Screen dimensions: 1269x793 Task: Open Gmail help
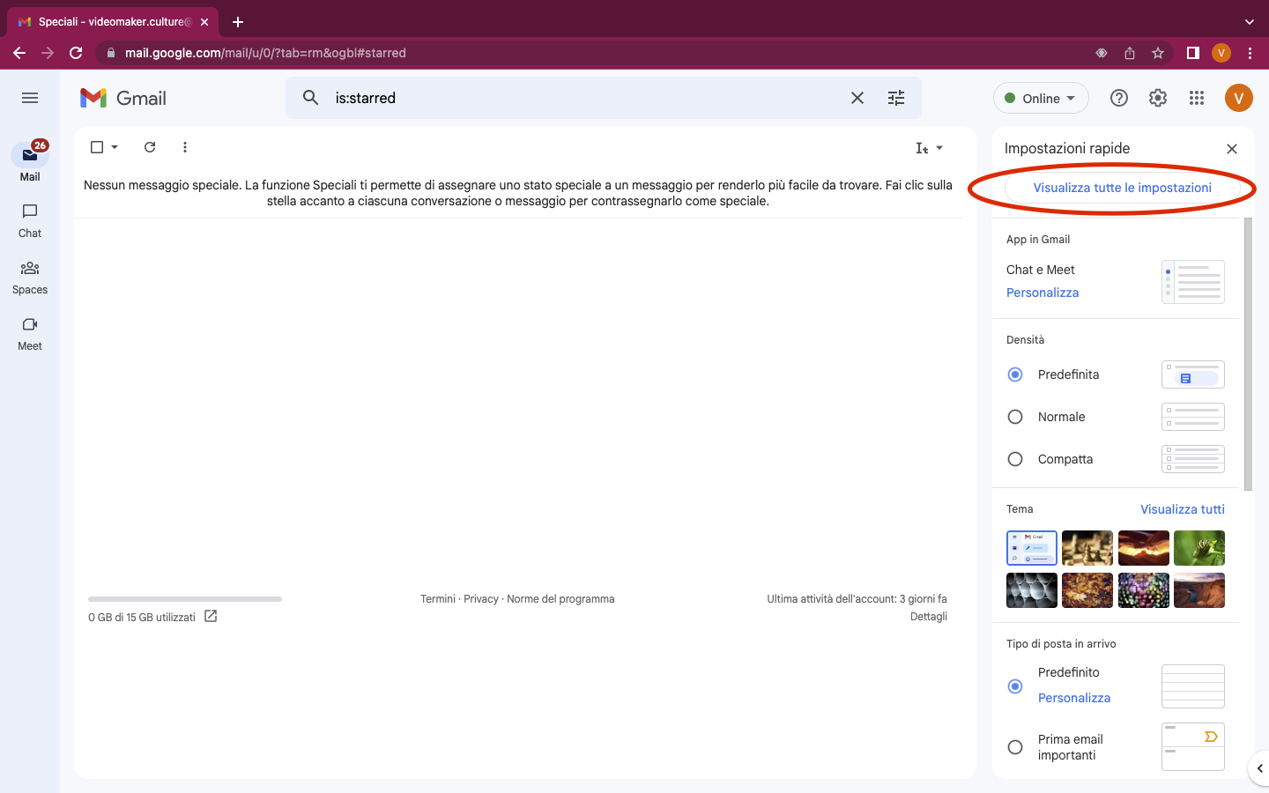(x=1118, y=98)
